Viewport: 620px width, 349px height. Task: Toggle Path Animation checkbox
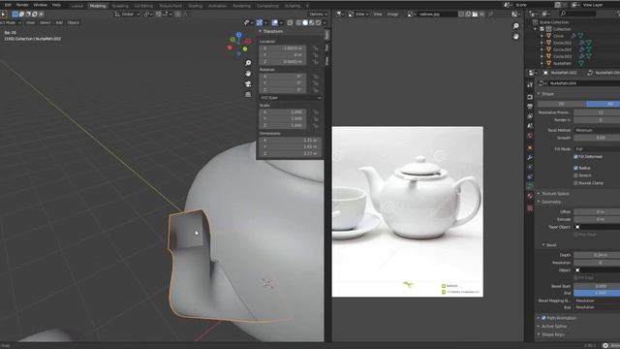click(x=543, y=318)
